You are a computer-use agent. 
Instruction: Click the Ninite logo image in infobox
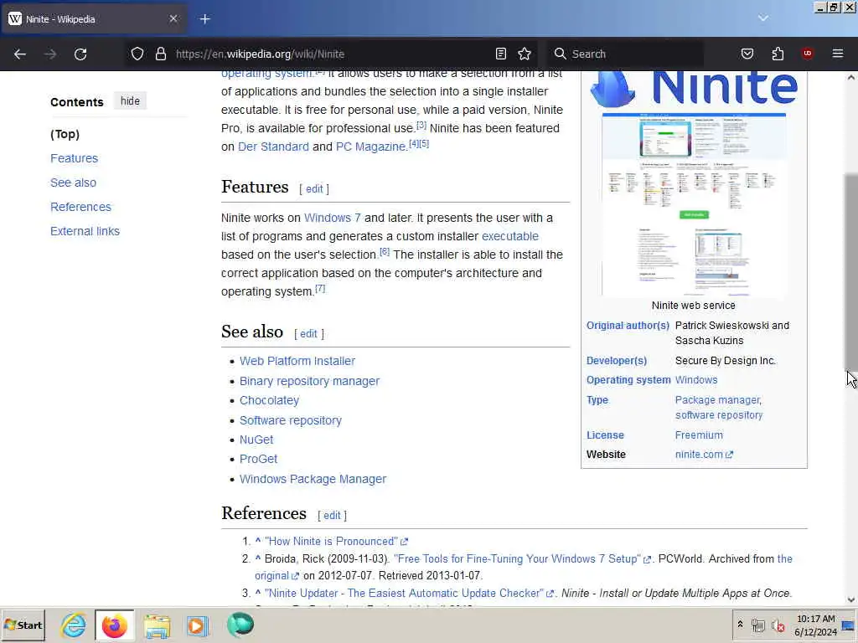coord(694,87)
